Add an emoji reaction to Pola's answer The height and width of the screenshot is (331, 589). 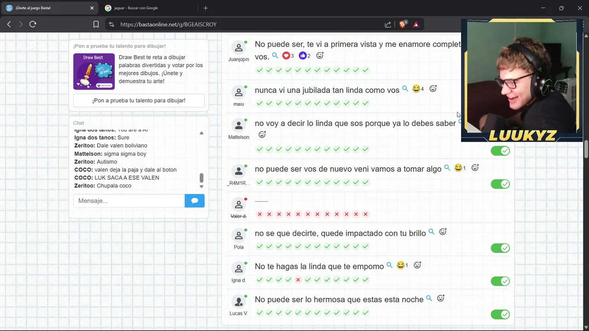tap(443, 232)
